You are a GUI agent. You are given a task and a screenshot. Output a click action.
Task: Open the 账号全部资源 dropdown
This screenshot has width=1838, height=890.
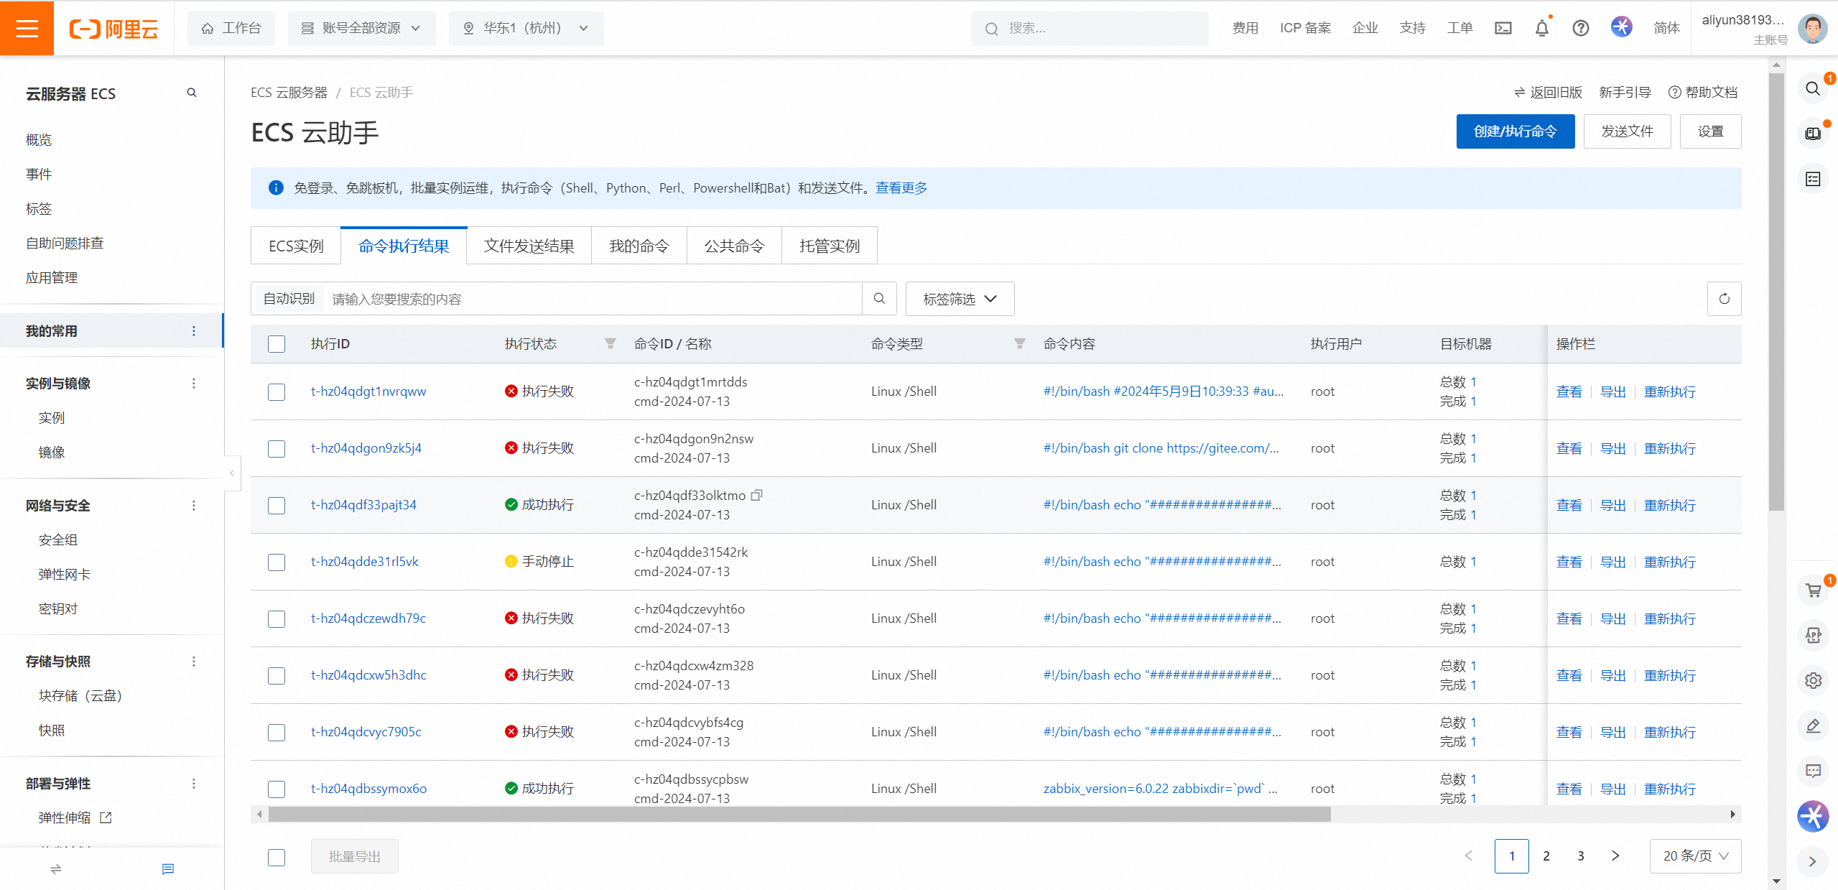coord(361,28)
